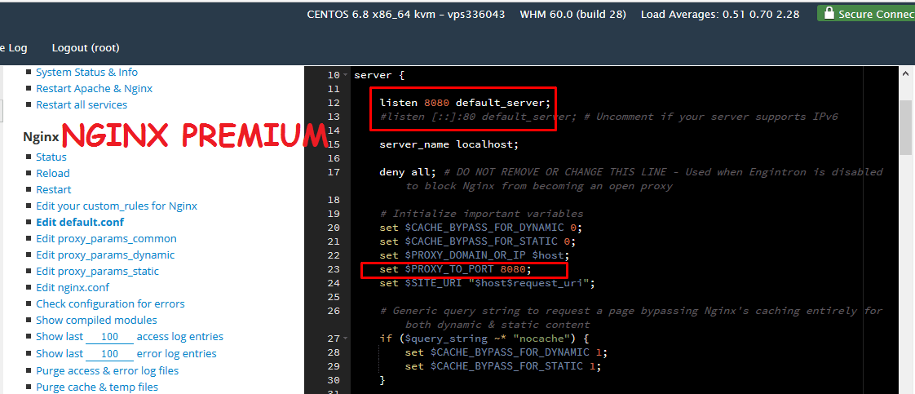The image size is (915, 394).
Task: Click Restart all services link
Action: click(x=82, y=105)
